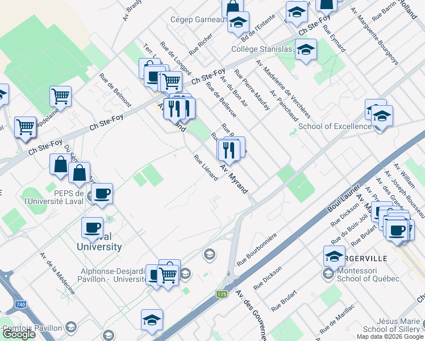Click the grocery cart marker at Alphonse-Desjardins Pavillon
This screenshot has height=341, width=425.
pyautogui.click(x=168, y=276)
